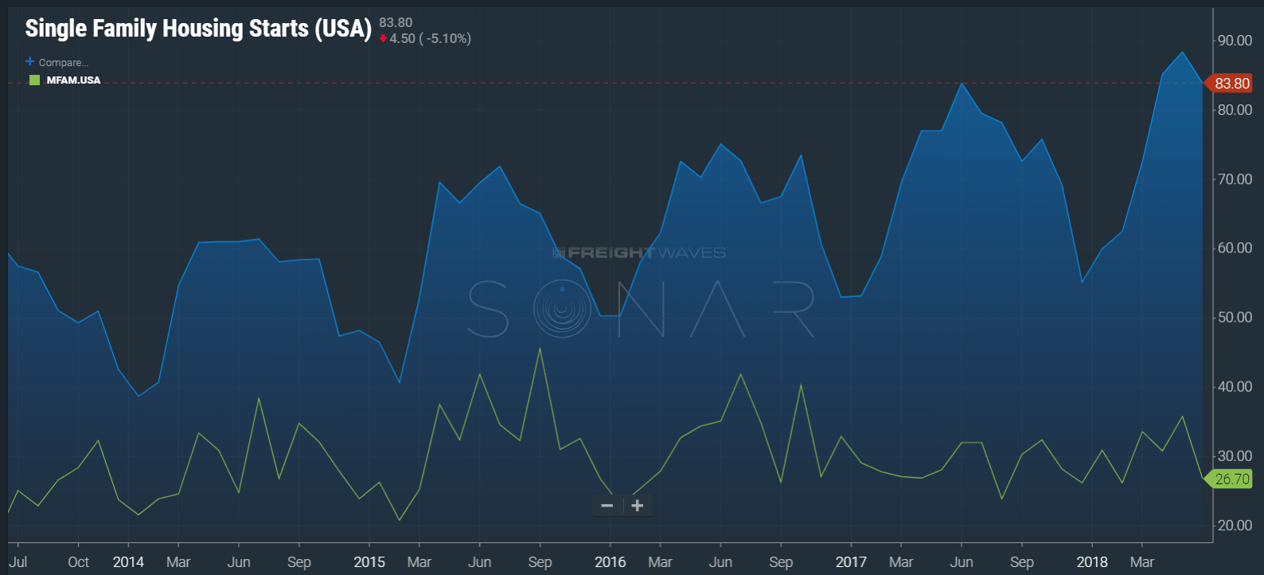Zoom out with the minus button
The height and width of the screenshot is (575, 1264).
click(607, 506)
